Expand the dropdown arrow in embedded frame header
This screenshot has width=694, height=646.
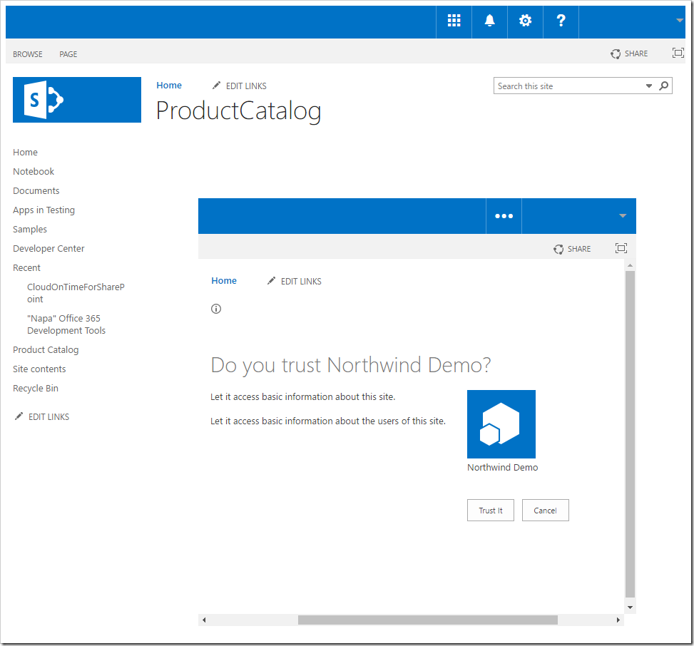[x=622, y=216]
